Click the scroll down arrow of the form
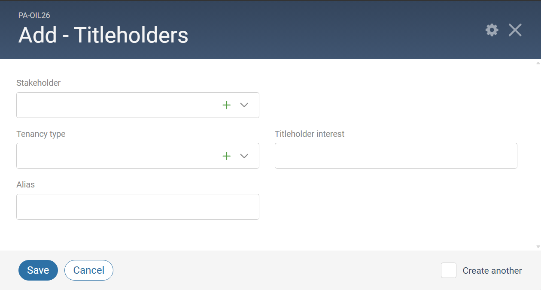 click(x=538, y=247)
